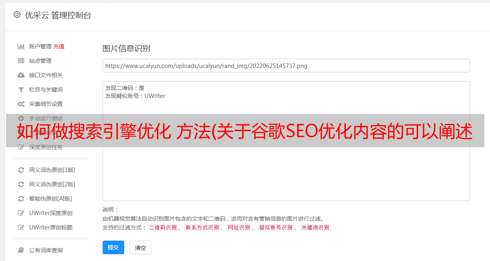Open 深度原创任务 in the sidebar
Screen dimensions: 490x261
tap(46, 147)
